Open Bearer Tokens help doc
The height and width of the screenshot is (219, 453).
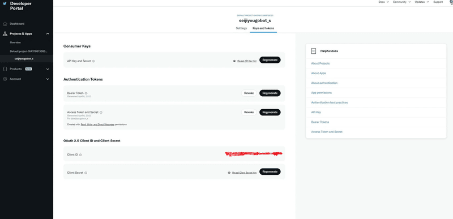[x=320, y=122]
